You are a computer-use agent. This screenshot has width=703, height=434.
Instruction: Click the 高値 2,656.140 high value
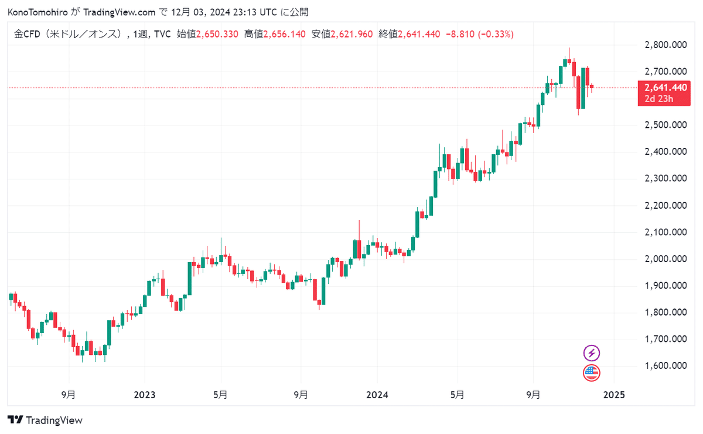275,35
